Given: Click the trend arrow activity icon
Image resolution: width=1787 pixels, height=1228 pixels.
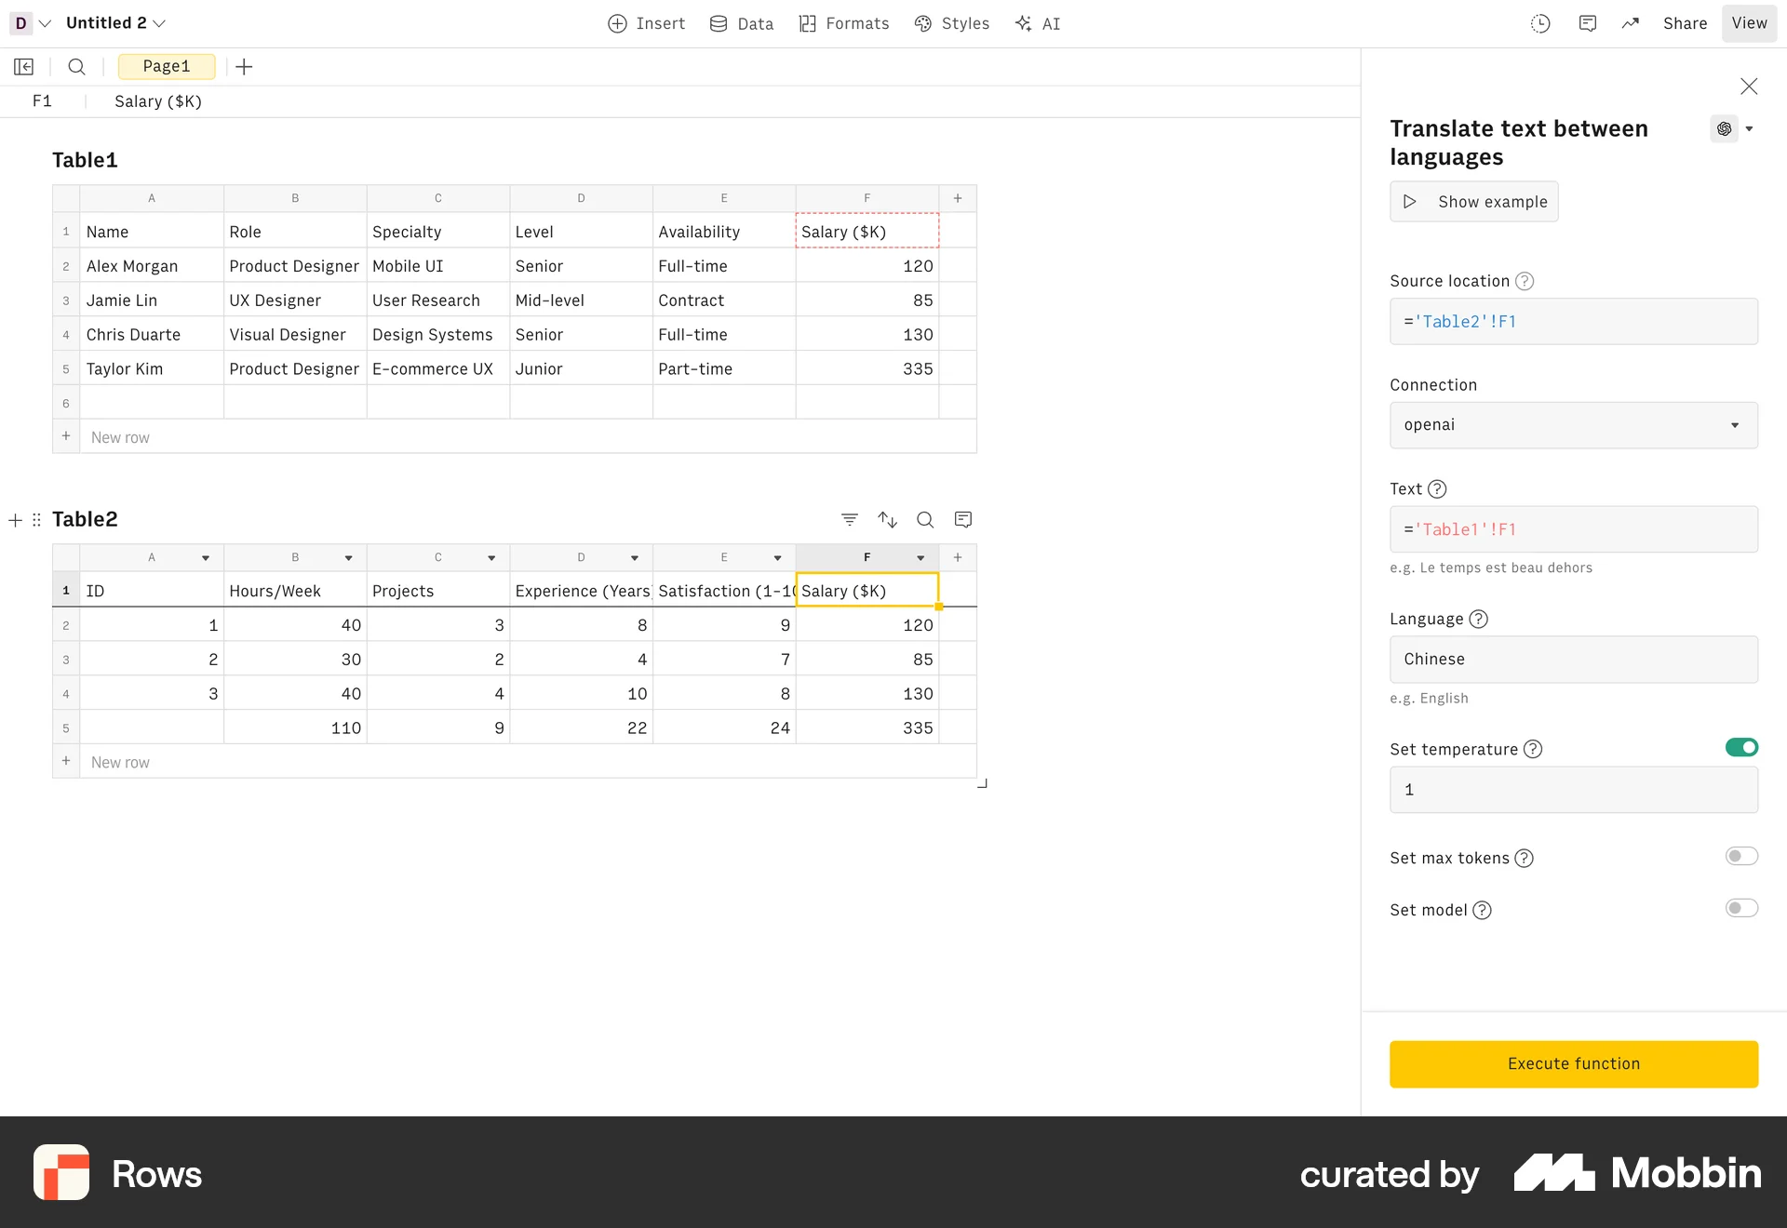Looking at the screenshot, I should click(1631, 23).
